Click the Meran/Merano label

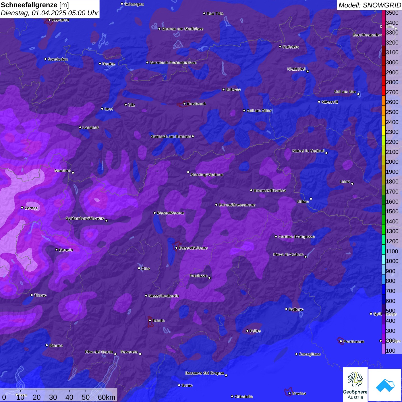171,213
